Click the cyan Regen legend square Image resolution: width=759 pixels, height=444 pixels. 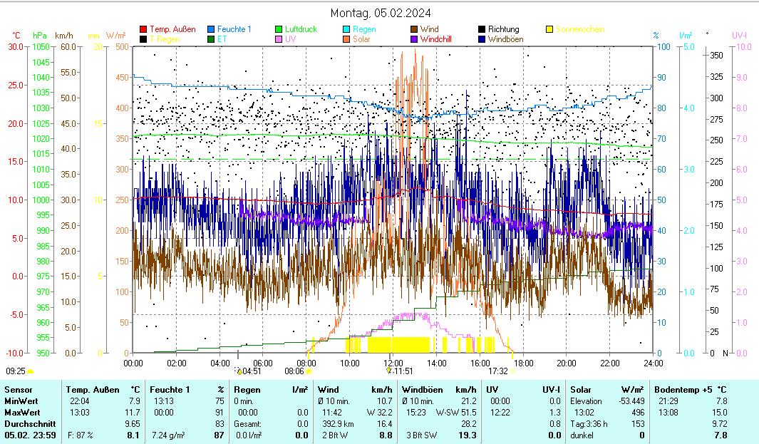click(346, 29)
